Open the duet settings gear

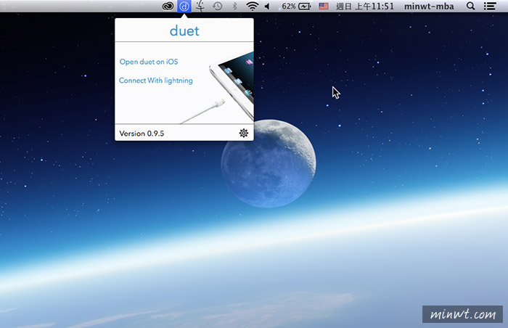click(x=244, y=133)
